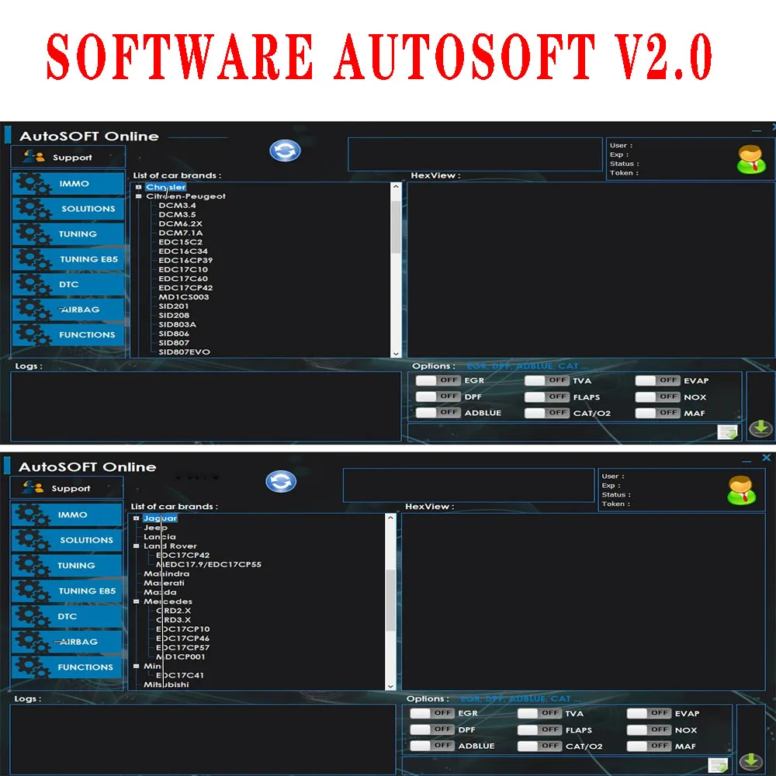Viewport: 776px width, 776px height.
Task: Click the FUNCTIONS gear icon in the lower window
Action: tap(32, 667)
